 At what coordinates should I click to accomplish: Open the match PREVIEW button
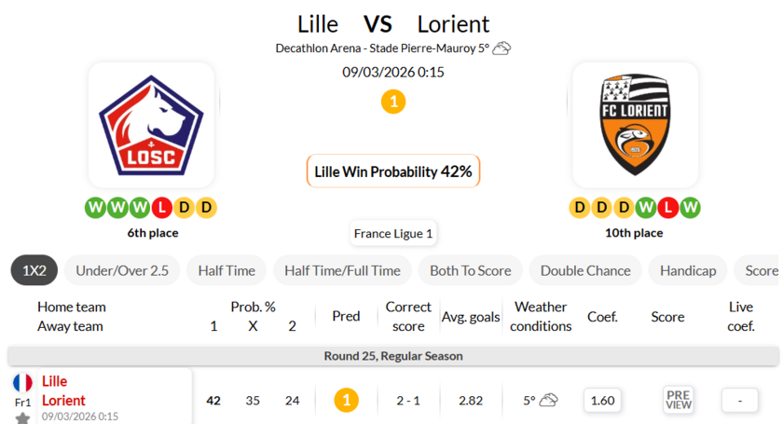coord(679,400)
